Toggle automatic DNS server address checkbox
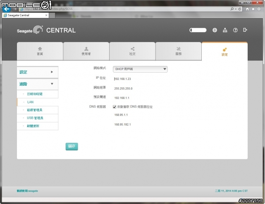 tap(115, 107)
